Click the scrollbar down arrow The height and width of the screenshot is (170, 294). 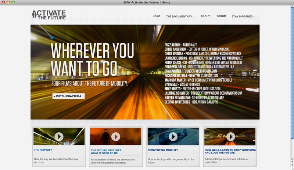pos(292,165)
